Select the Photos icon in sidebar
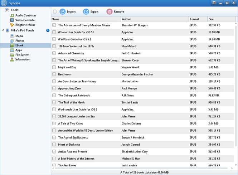Viewport: 238px width, 175px height. [x=12, y=41]
